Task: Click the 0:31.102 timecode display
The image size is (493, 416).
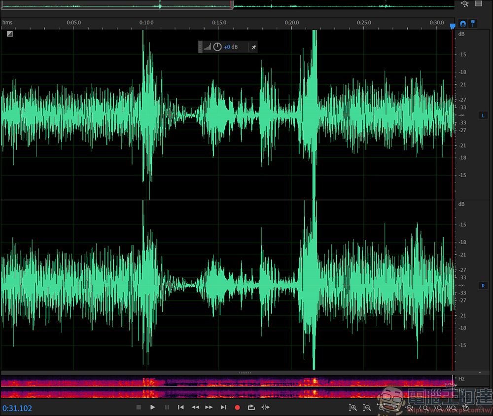Action: [17, 408]
